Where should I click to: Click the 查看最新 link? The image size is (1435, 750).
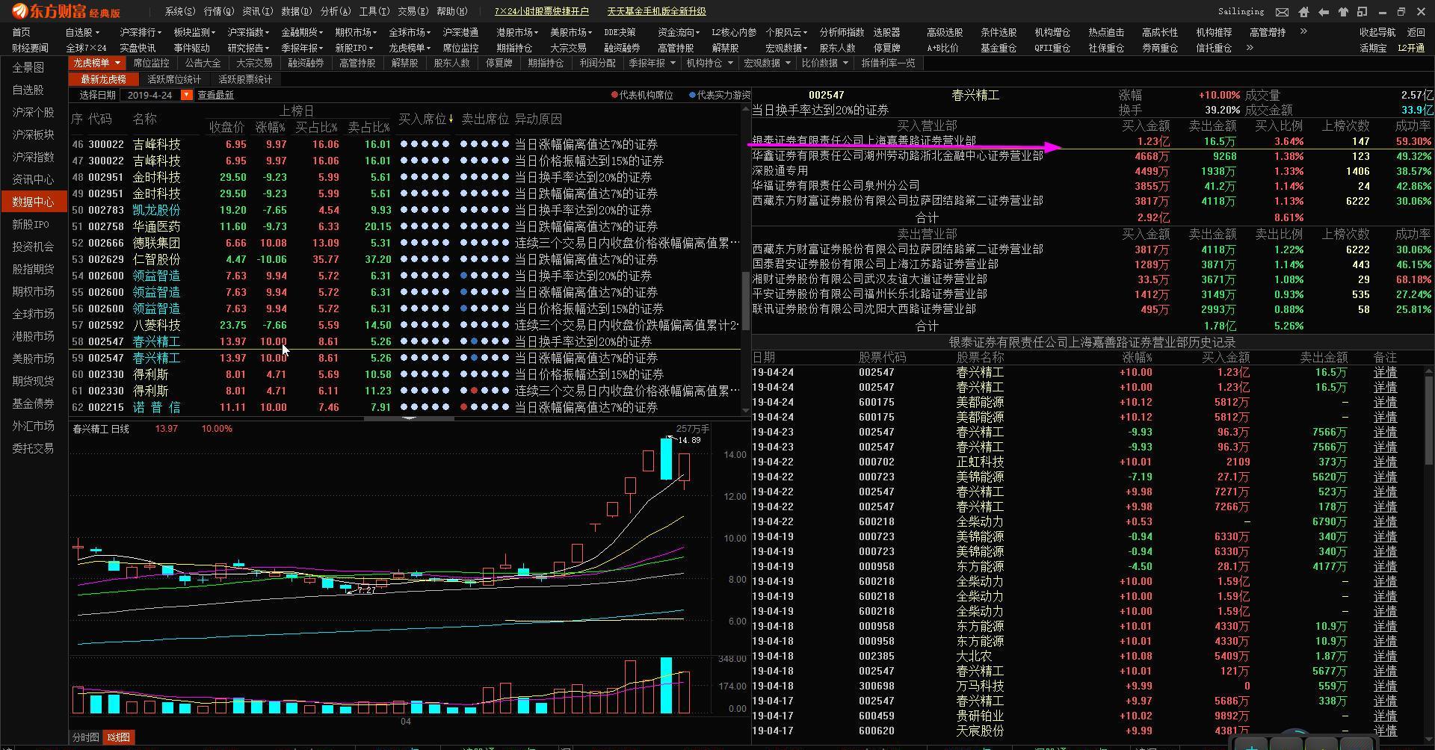click(215, 95)
